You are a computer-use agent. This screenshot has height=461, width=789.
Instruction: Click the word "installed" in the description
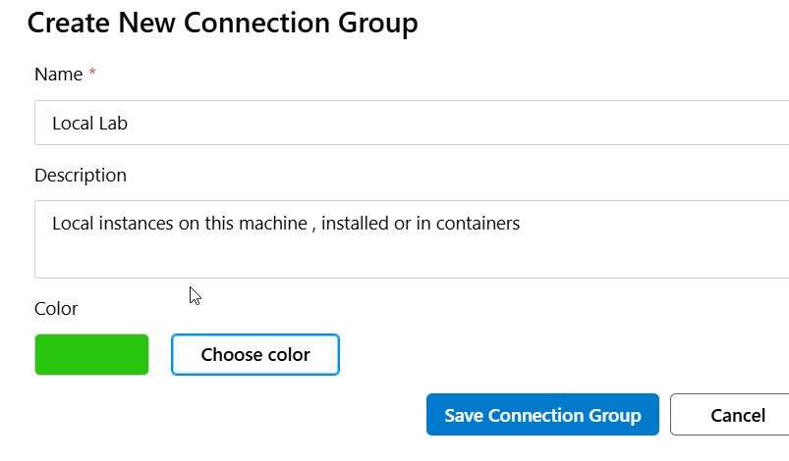coord(355,224)
